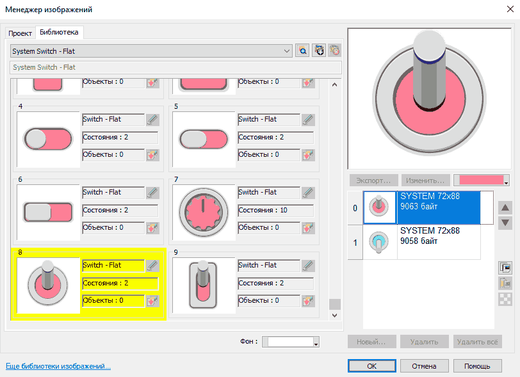Click the greyed clock library icon

(335, 51)
